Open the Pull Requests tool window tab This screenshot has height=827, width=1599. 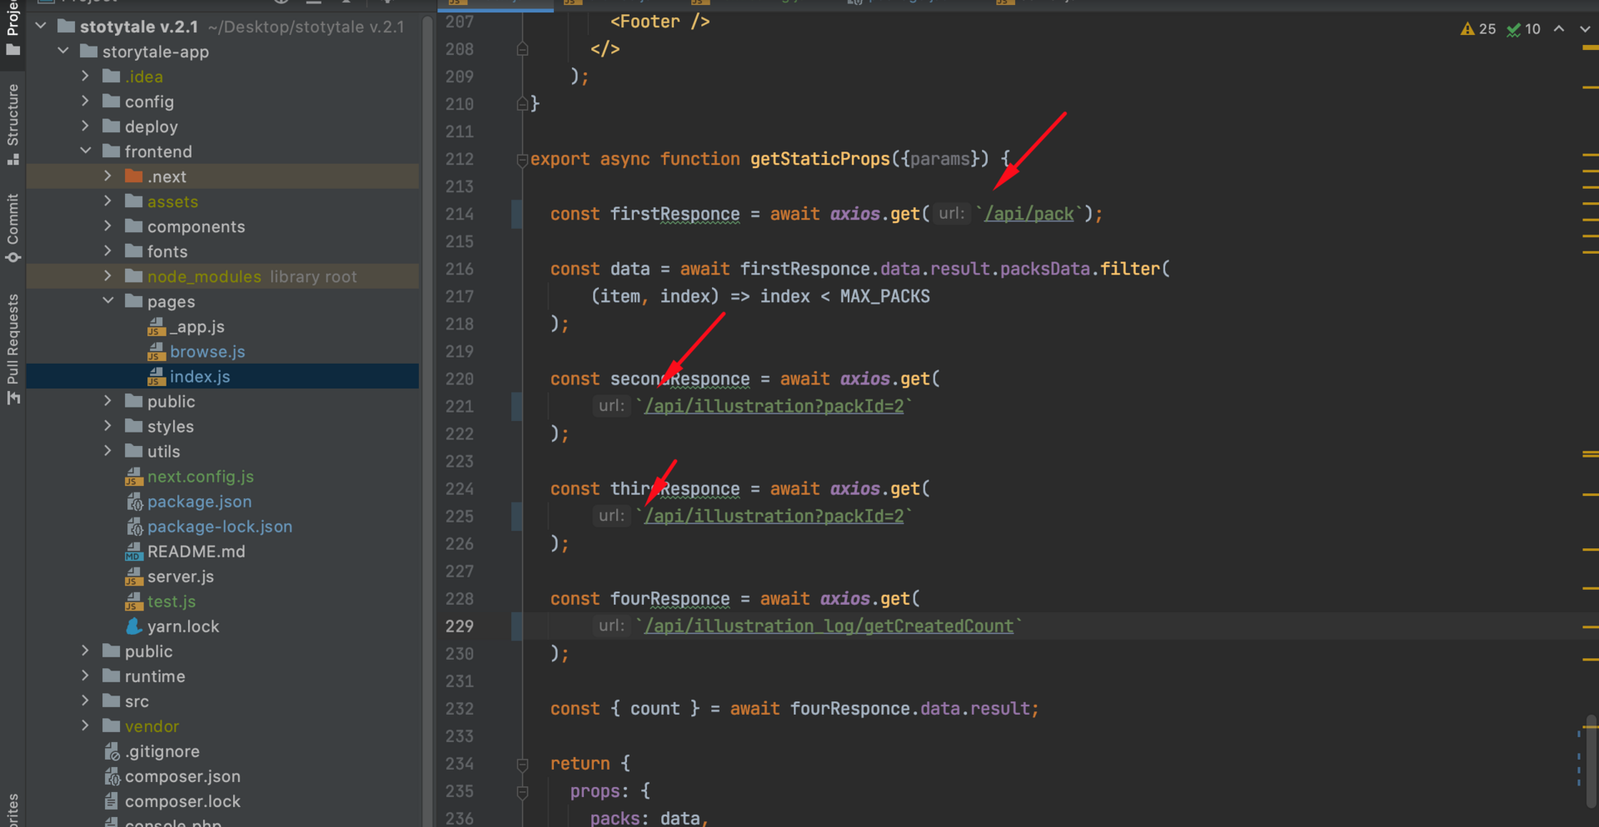coord(12,349)
